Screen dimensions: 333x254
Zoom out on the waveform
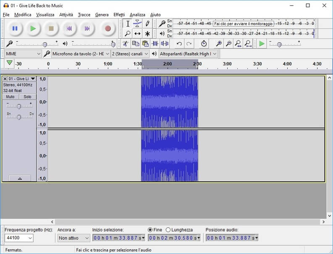coord(228,44)
